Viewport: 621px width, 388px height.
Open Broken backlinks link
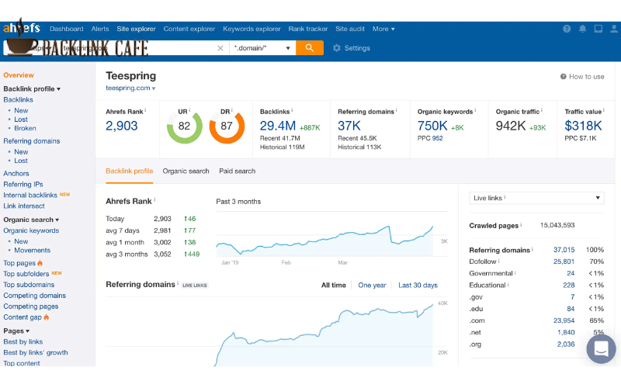[25, 128]
